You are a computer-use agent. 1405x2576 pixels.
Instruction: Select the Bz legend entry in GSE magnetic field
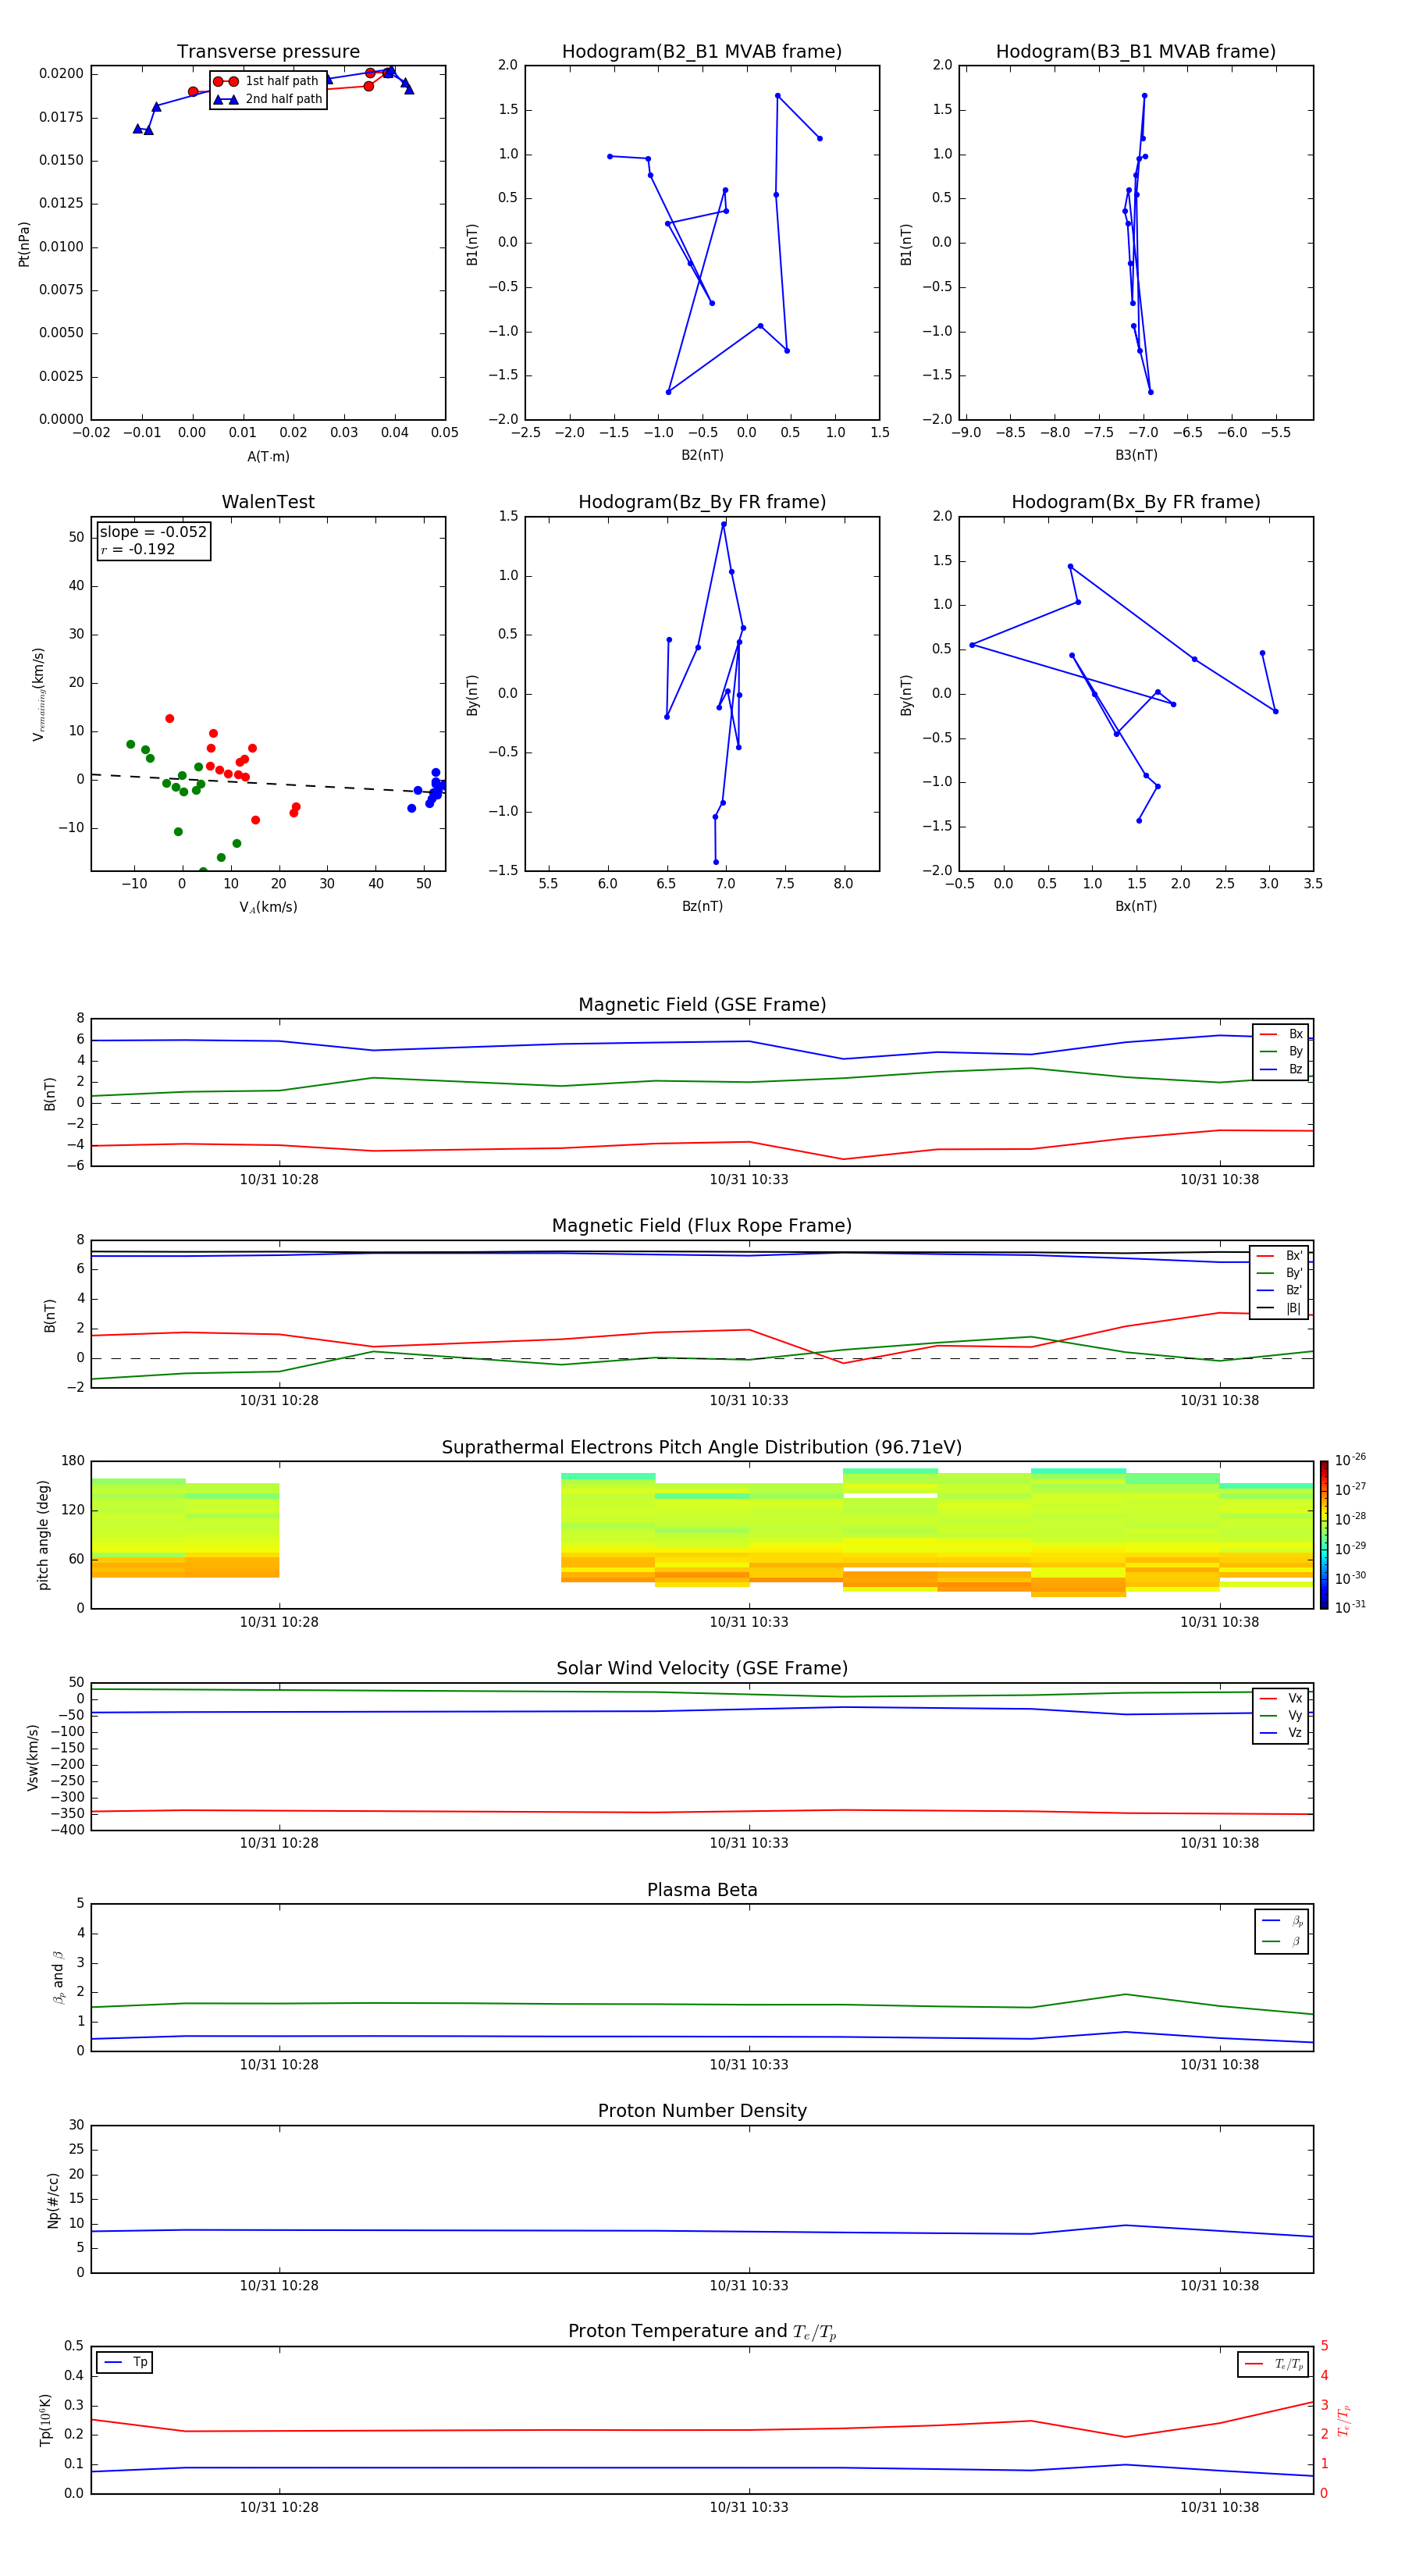[1282, 1070]
